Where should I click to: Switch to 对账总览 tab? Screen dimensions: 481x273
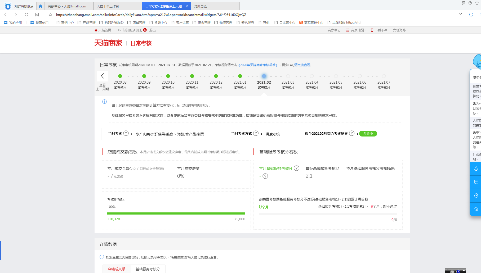point(215,6)
